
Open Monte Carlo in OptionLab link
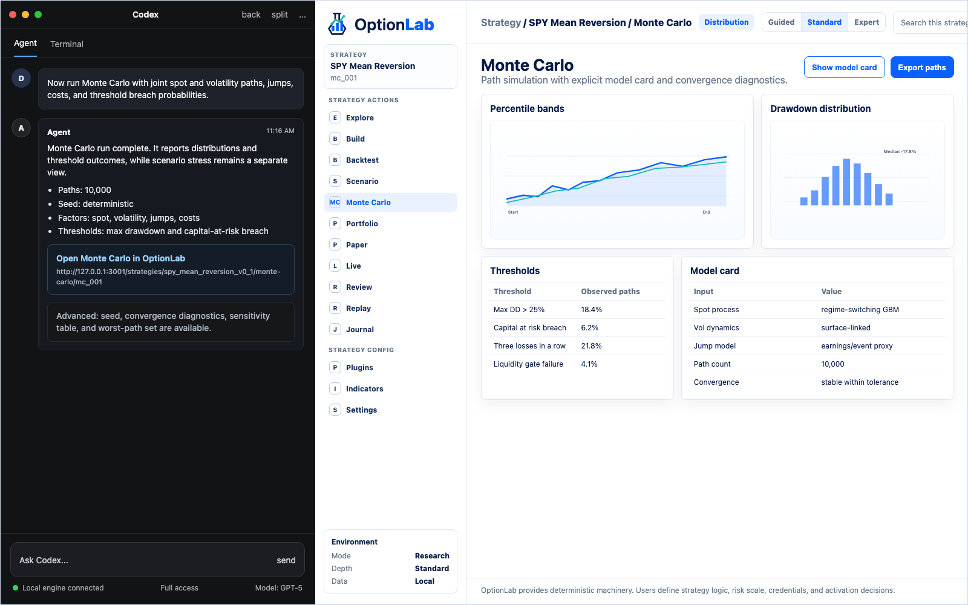171,269
